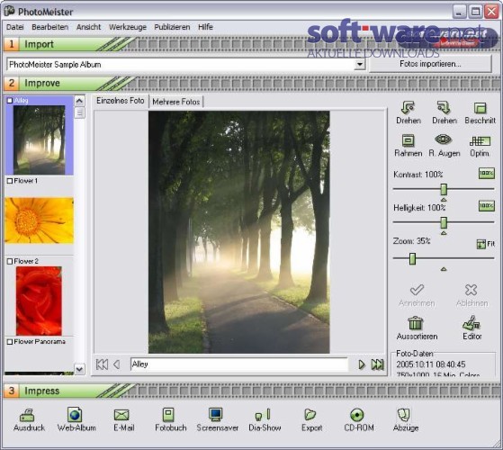The height and width of the screenshot is (450, 503).
Task: Click the Zoom slider handle
Action: click(x=412, y=258)
